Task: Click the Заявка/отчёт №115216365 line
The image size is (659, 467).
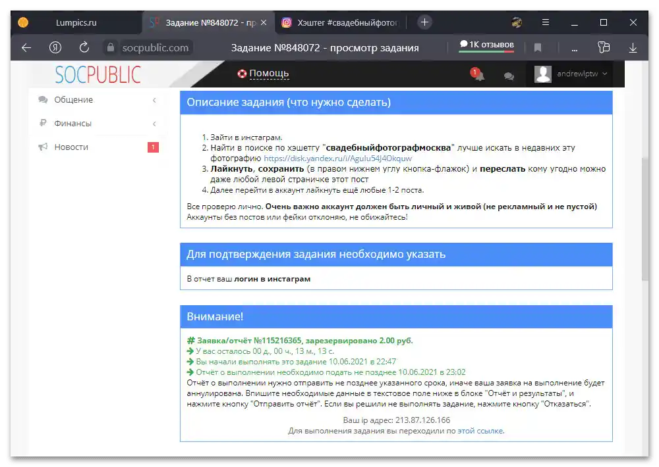Action: [x=300, y=341]
